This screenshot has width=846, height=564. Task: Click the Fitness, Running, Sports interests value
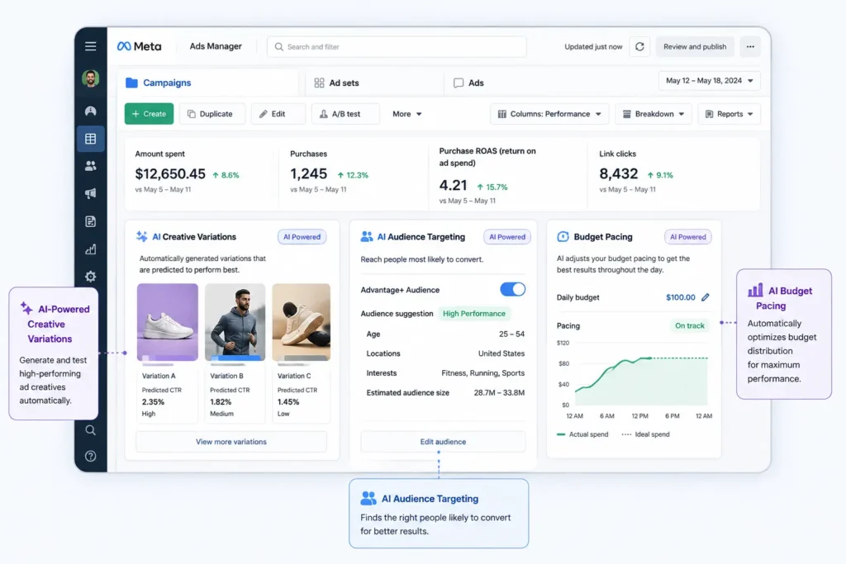[482, 373]
